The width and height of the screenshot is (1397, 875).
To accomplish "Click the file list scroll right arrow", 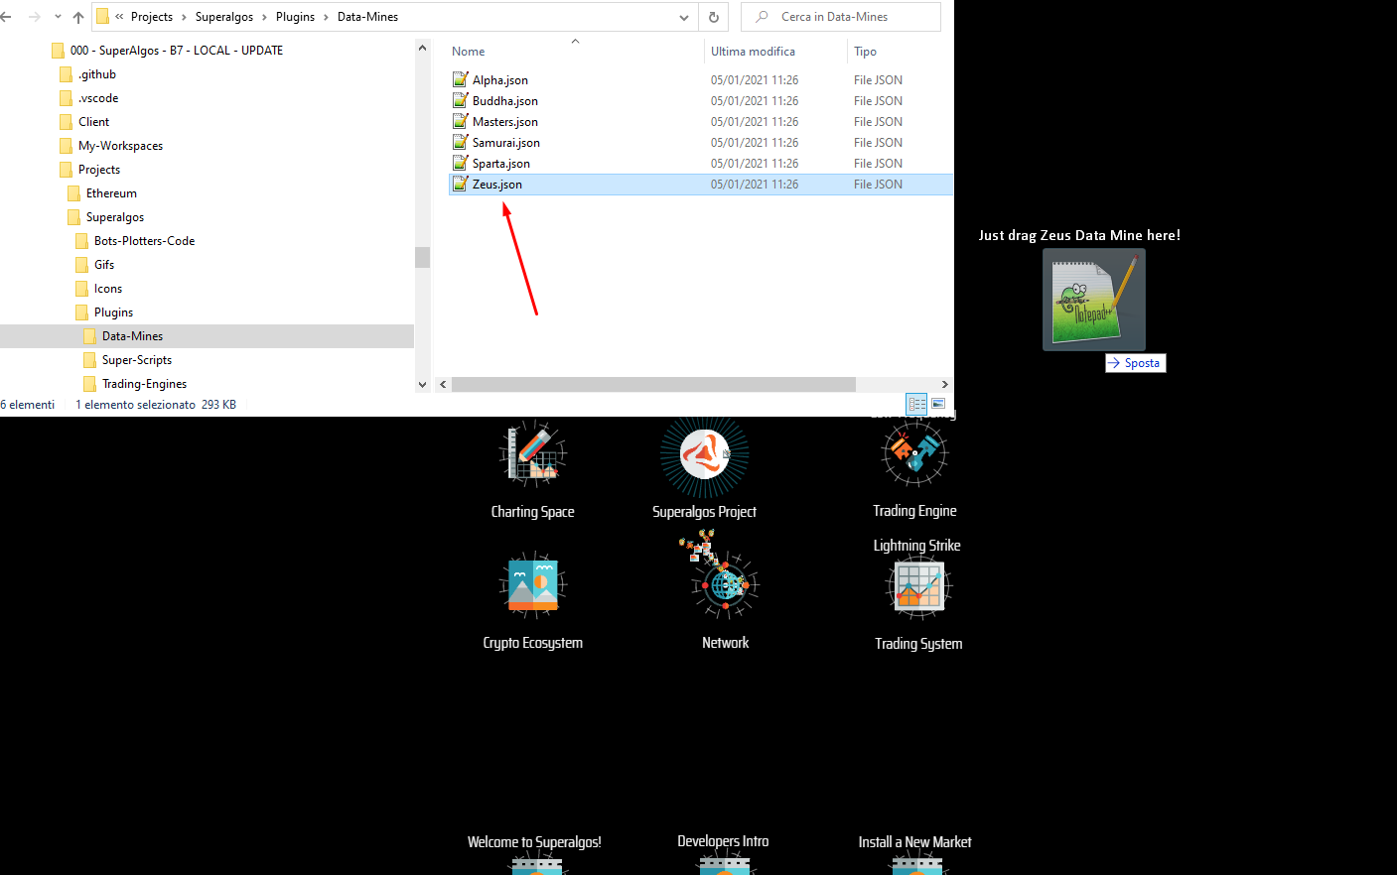I will click(x=944, y=384).
